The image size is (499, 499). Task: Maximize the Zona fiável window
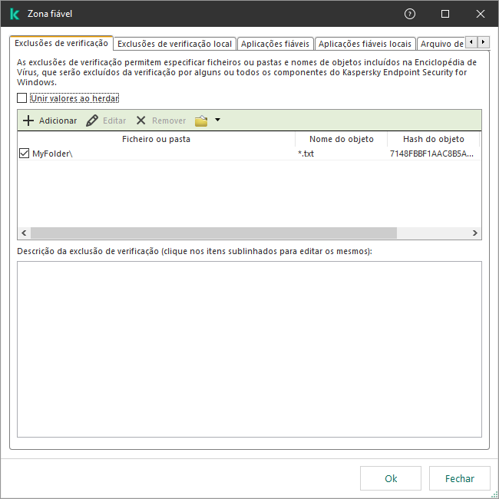pyautogui.click(x=445, y=14)
